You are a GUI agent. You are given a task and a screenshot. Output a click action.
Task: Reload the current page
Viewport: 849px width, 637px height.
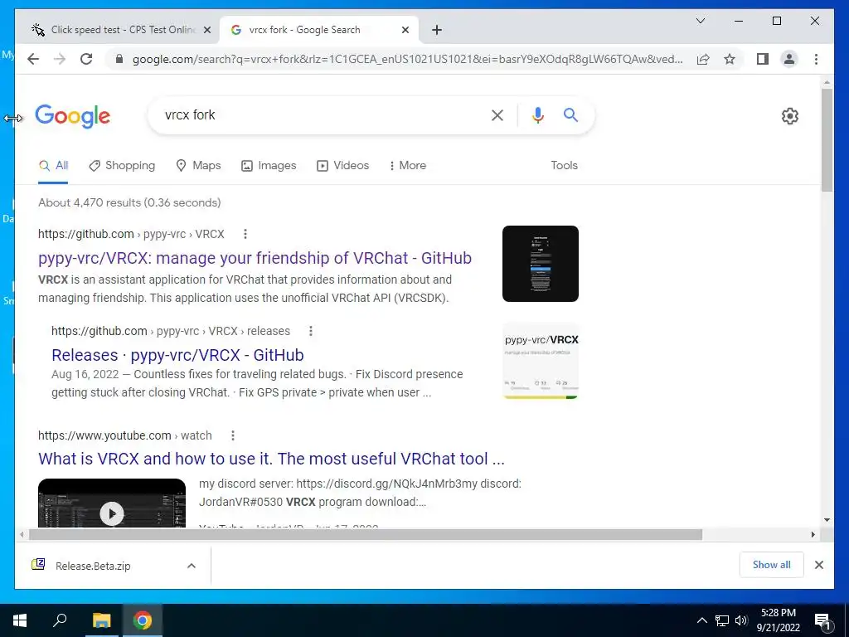coord(86,59)
